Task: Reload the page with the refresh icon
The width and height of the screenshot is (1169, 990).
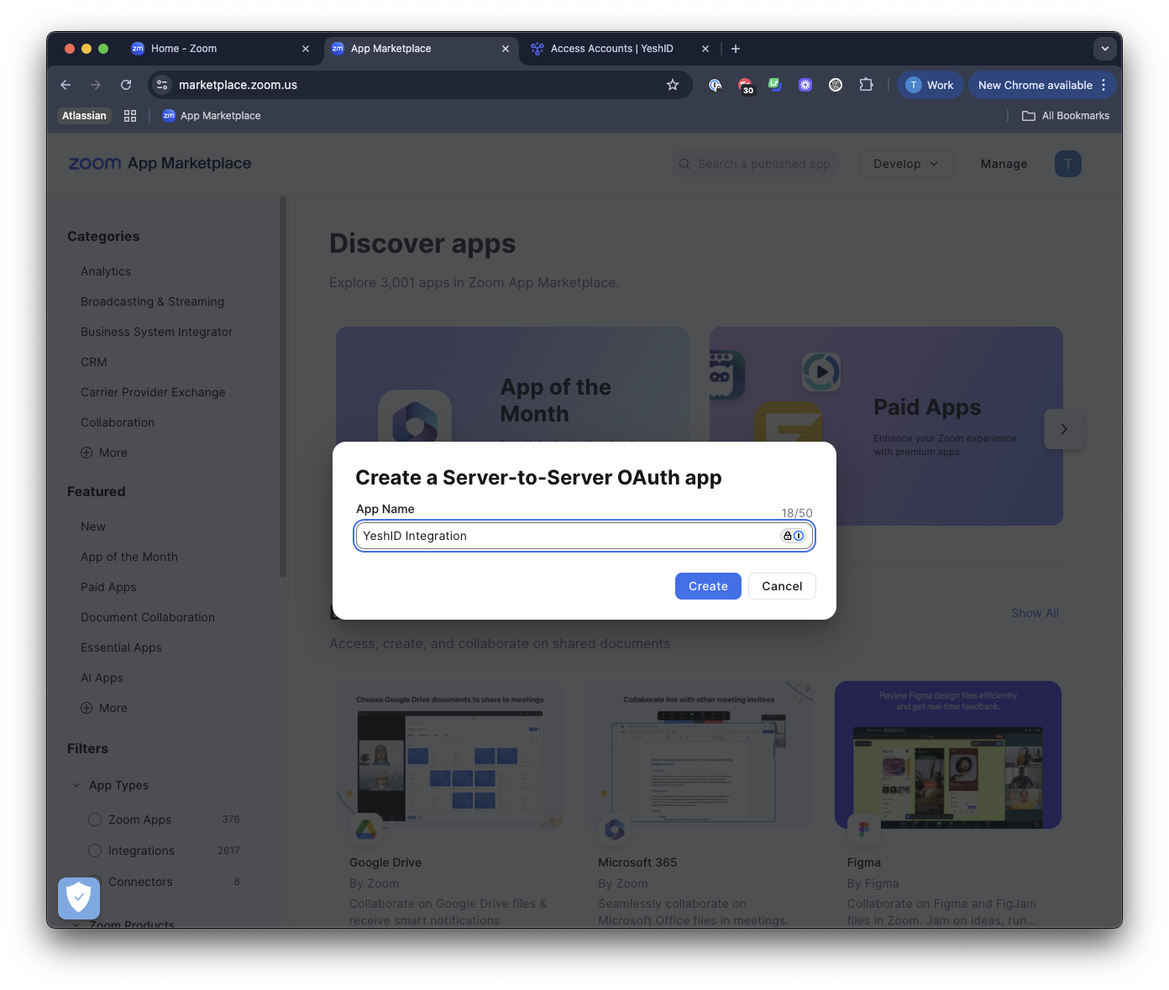Action: (126, 85)
